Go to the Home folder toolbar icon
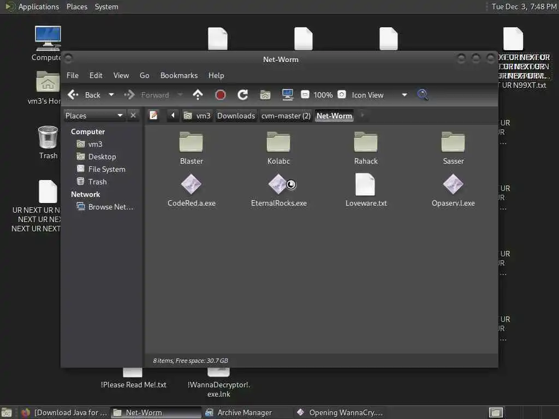The image size is (559, 419). pos(265,95)
